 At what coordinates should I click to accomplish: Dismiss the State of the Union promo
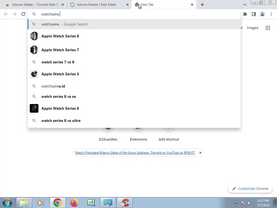200,153
